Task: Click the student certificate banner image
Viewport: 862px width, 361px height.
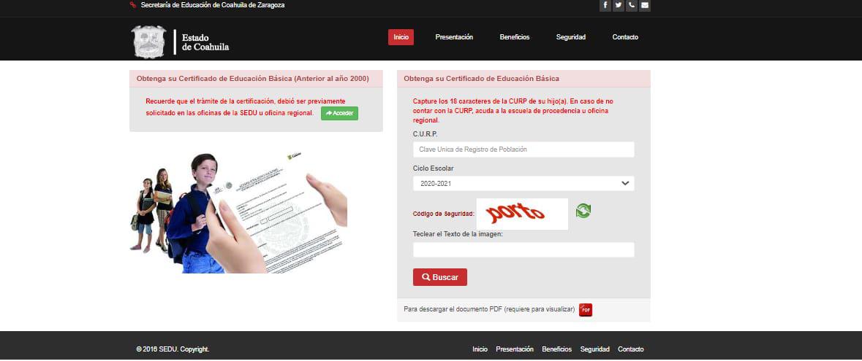Action: pos(239,212)
